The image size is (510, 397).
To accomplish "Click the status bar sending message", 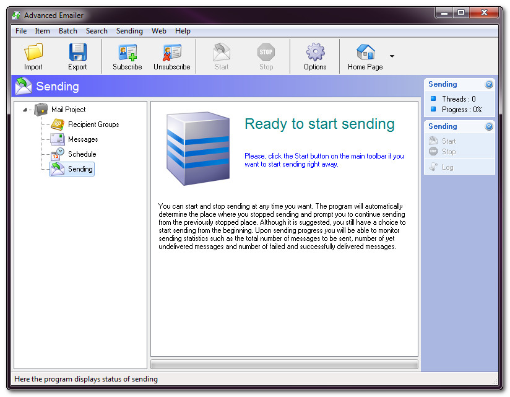I will [x=86, y=379].
